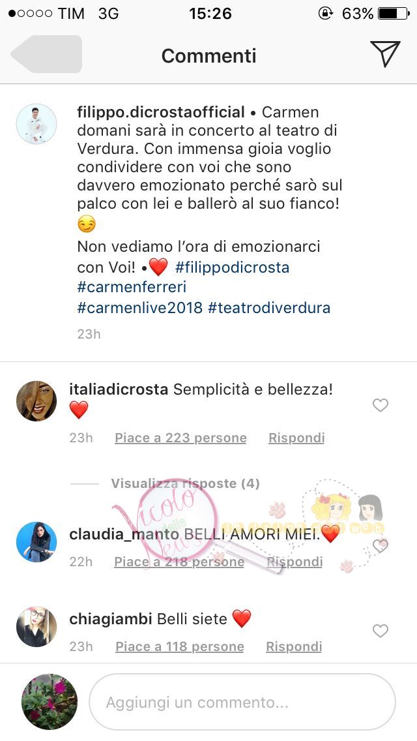This screenshot has height=741, width=417.
Task: Open the filippo.dicrostaofficial username
Action: [160, 112]
